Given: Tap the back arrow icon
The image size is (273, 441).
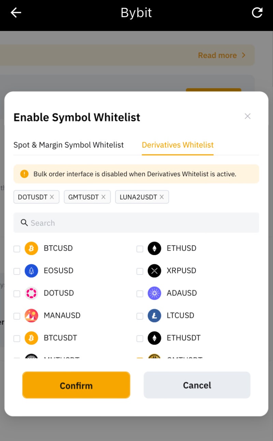Looking at the screenshot, I should click(x=16, y=13).
